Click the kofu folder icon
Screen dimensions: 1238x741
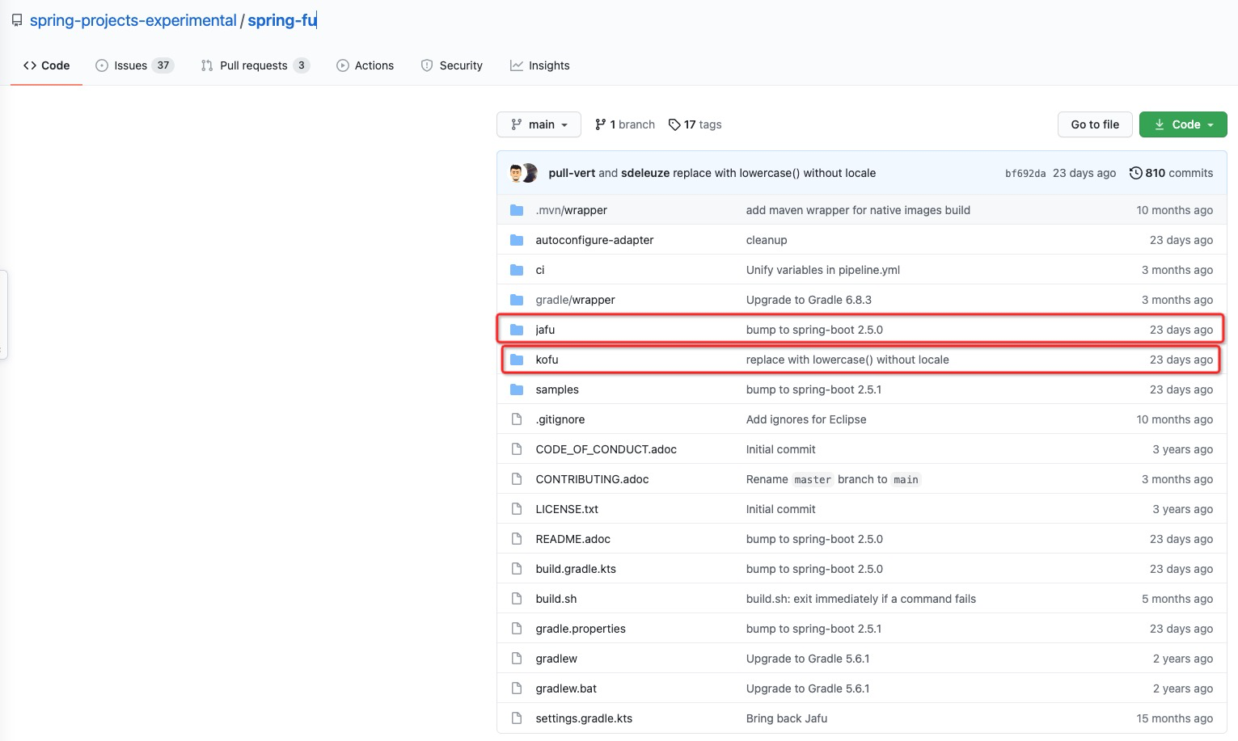pyautogui.click(x=517, y=360)
